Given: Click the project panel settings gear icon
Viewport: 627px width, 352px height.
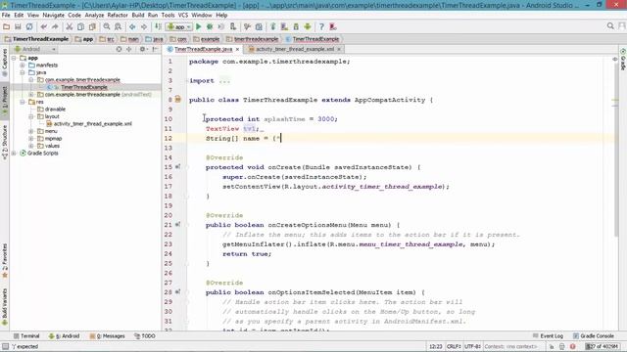Looking at the screenshot, I should [x=143, y=49].
